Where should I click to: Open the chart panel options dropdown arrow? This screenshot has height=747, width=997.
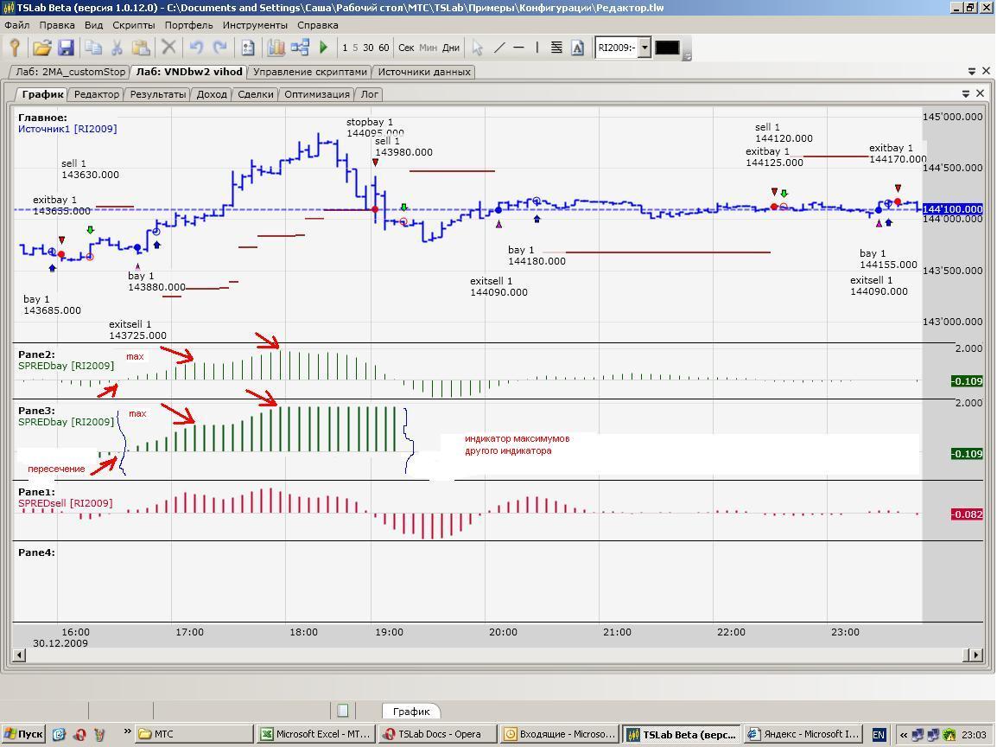click(966, 93)
